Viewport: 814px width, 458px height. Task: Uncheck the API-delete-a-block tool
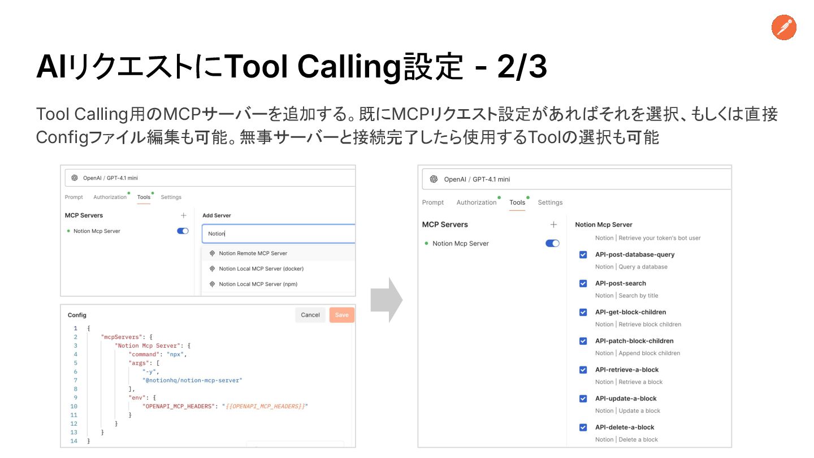[583, 427]
